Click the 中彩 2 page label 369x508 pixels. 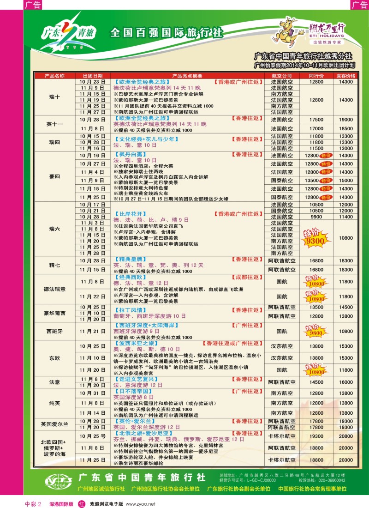[33, 504]
